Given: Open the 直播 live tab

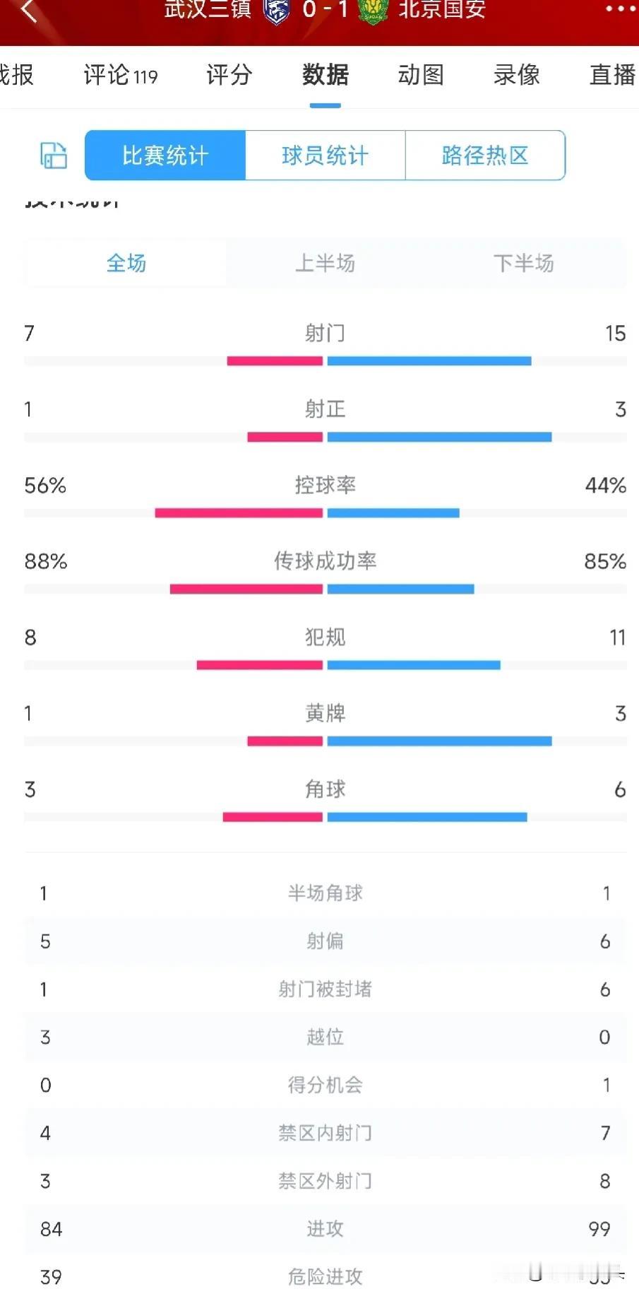Looking at the screenshot, I should click(x=613, y=75).
